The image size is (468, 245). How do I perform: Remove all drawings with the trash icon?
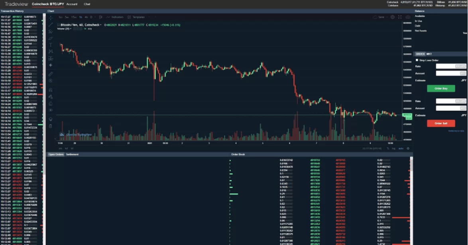(51, 127)
